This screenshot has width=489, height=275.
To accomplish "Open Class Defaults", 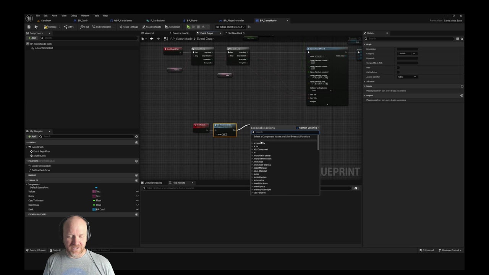I will point(152,27).
